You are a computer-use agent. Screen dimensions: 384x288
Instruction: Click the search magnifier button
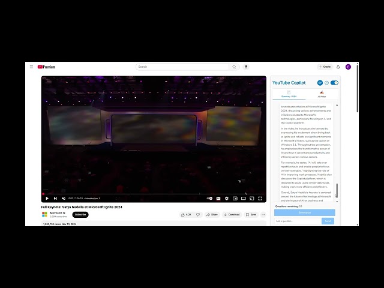coord(234,67)
